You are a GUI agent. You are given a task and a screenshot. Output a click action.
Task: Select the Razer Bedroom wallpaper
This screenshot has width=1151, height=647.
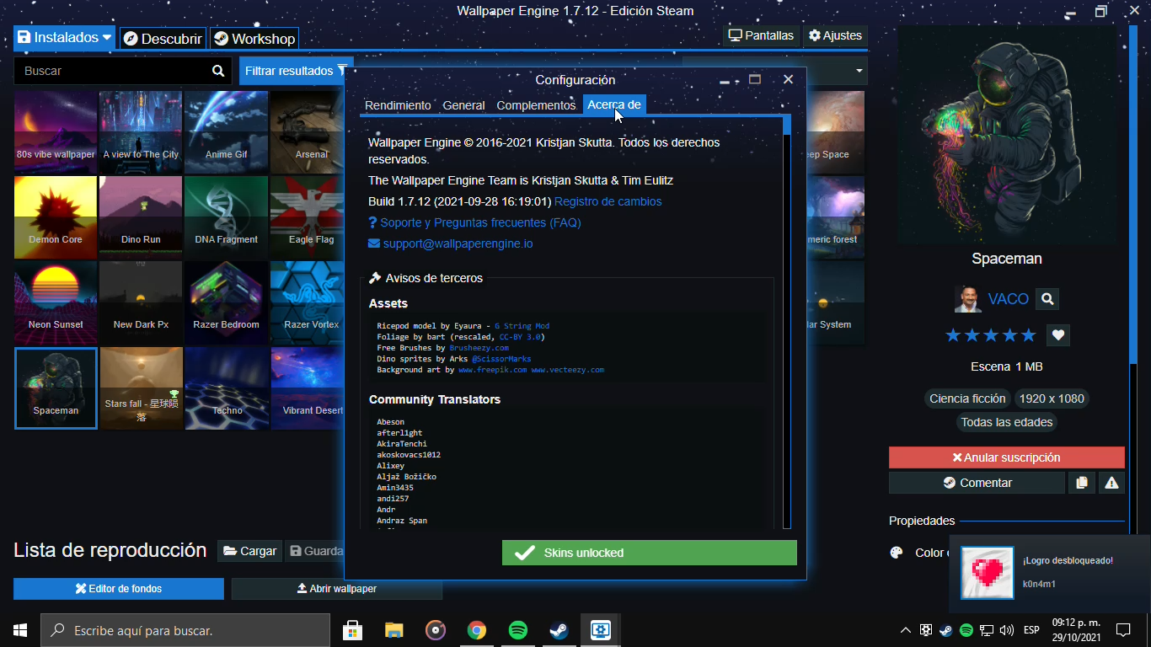click(x=226, y=302)
